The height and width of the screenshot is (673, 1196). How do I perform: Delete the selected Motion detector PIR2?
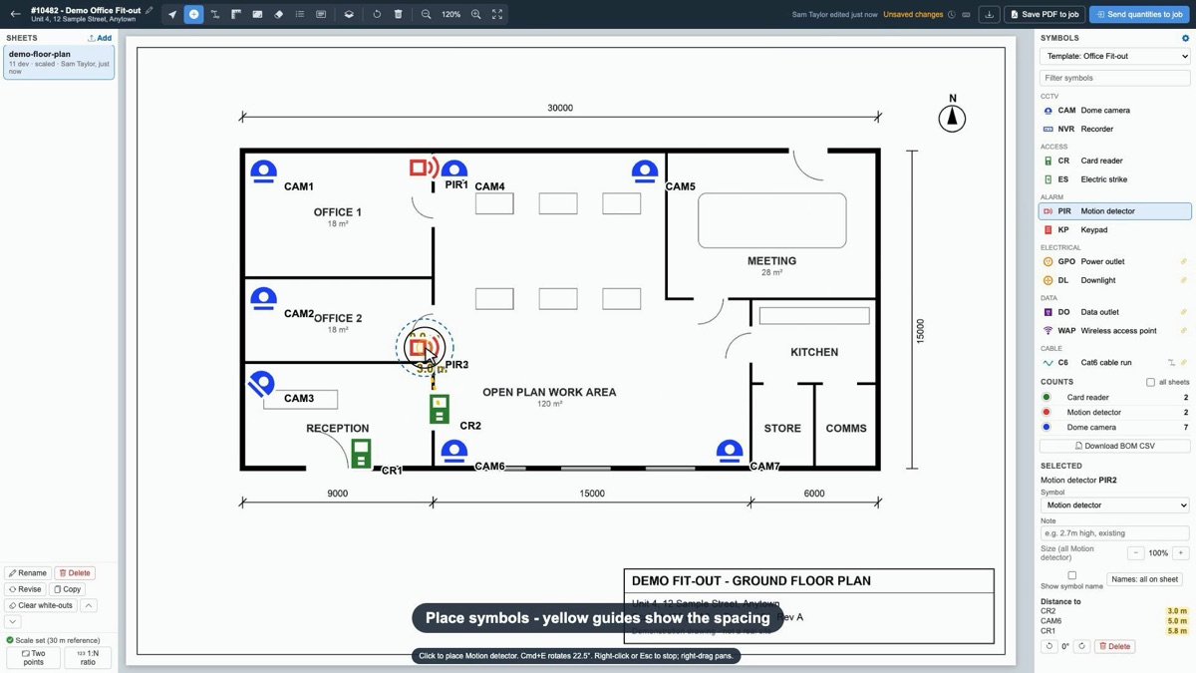click(x=1115, y=646)
